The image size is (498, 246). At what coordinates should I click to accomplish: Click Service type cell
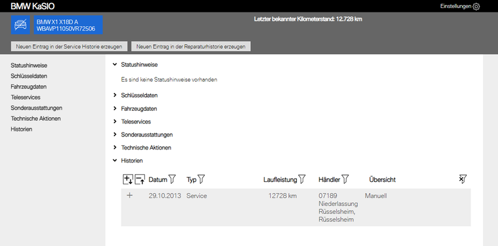point(197,196)
